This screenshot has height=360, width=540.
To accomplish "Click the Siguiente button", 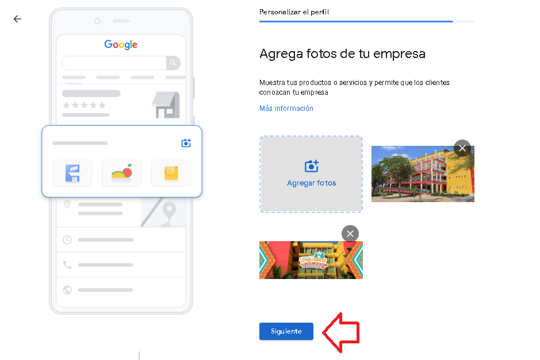I will tap(286, 331).
